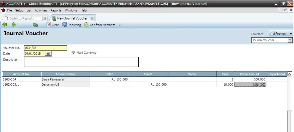Image resolution: width=294 pixels, height=132 pixels.
Task: Open the Help menu
Action: (x=84, y=10)
